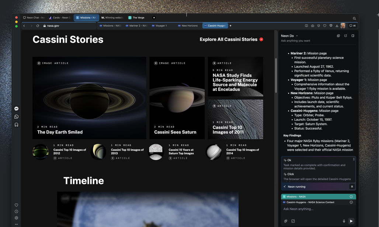Image resolution: width=379 pixels, height=227 pixels.
Task: Click the send message arrow button
Action: point(351,221)
